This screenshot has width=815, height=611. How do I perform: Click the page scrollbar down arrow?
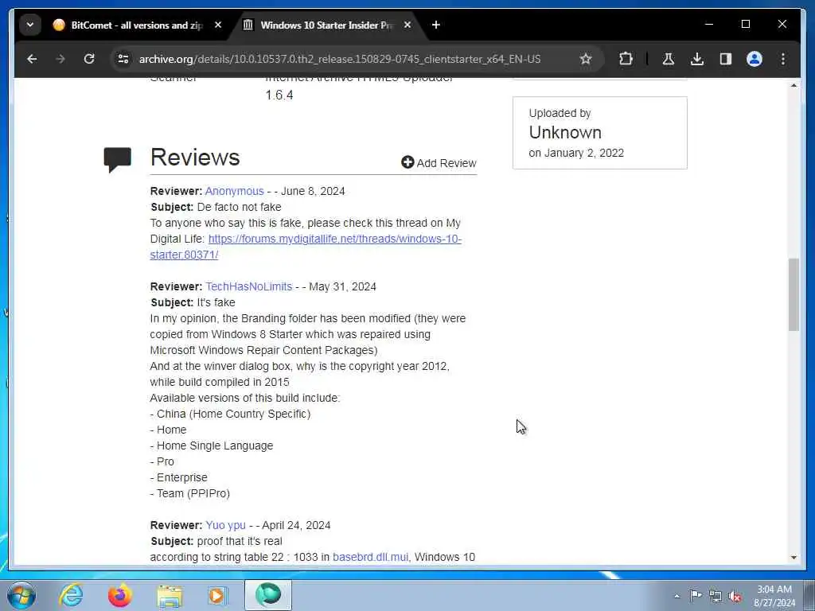pyautogui.click(x=794, y=558)
